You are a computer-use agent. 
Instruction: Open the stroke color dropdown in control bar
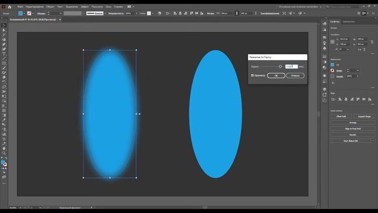click(33, 13)
